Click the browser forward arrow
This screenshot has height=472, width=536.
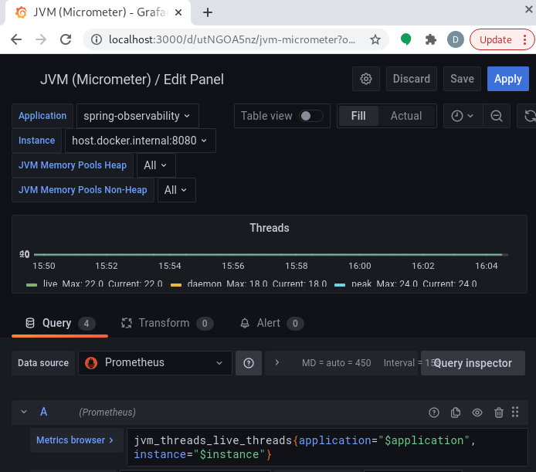pyautogui.click(x=41, y=39)
